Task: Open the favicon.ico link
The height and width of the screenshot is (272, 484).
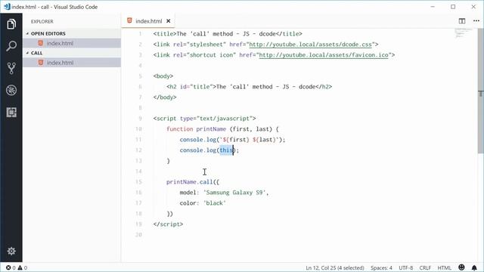Action: (x=324, y=55)
